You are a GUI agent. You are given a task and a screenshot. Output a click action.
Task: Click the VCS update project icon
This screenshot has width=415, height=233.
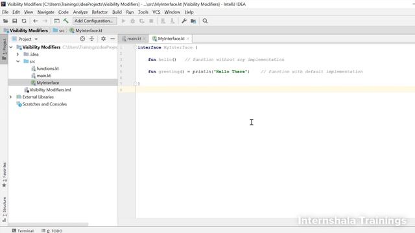pos(163,21)
